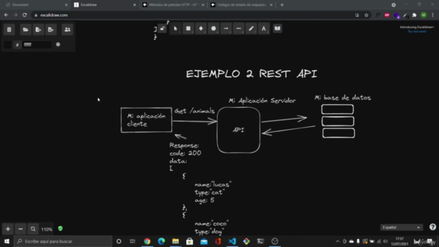Click the green encryption shield icon
The image size is (439, 247).
click(x=60, y=228)
